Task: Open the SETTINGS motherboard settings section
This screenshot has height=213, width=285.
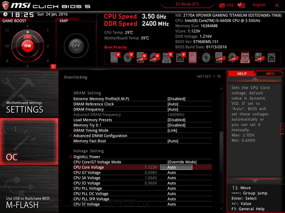Action: [x=29, y=94]
